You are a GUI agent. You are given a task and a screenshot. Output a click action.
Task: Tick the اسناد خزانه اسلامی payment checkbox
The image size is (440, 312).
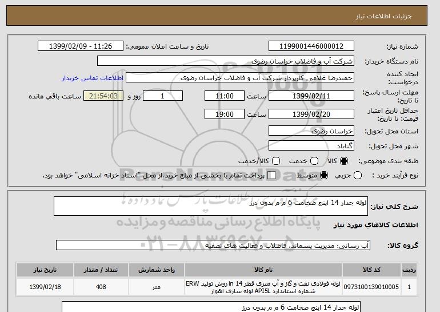click(271, 175)
